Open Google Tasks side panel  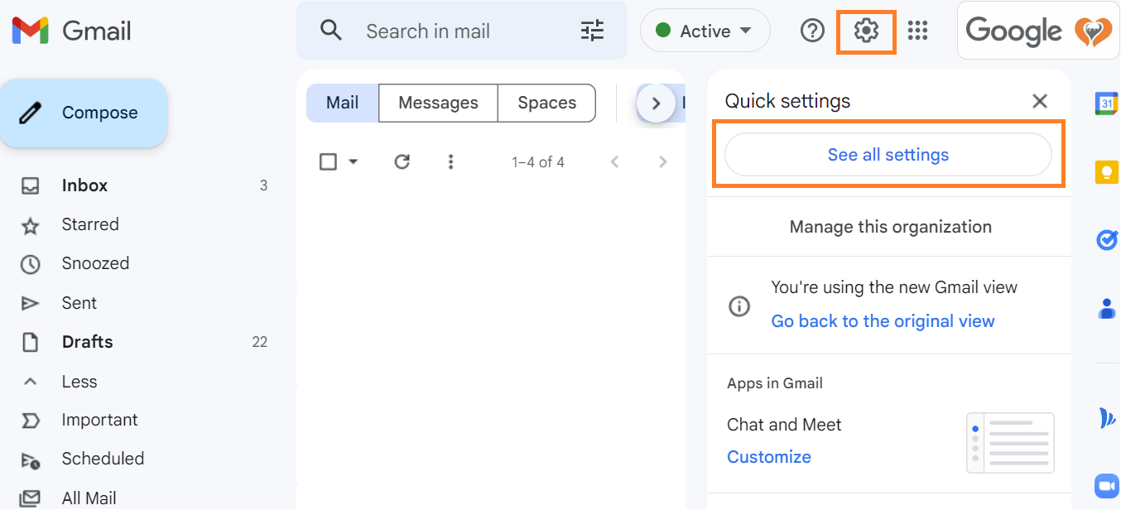pyautogui.click(x=1107, y=239)
